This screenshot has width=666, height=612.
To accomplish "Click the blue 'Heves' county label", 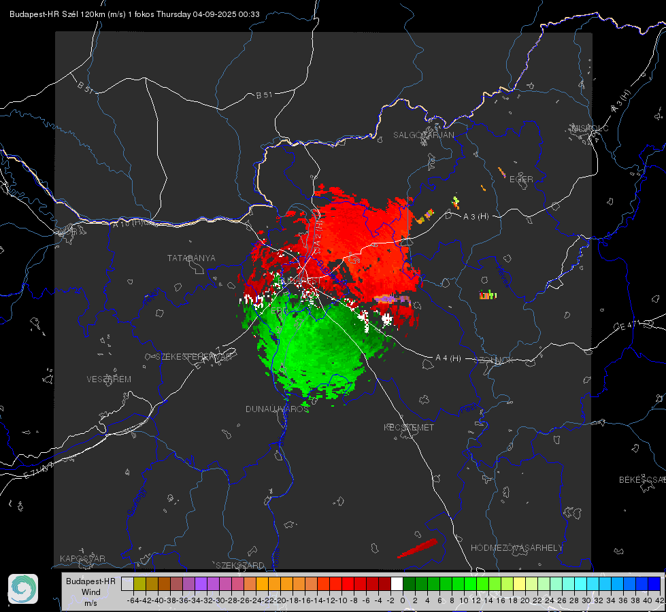I will (x=503, y=277).
